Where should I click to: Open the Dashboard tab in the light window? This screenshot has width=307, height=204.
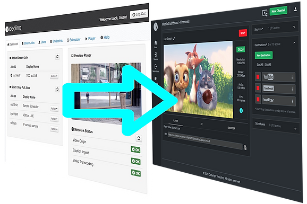tap(13, 44)
